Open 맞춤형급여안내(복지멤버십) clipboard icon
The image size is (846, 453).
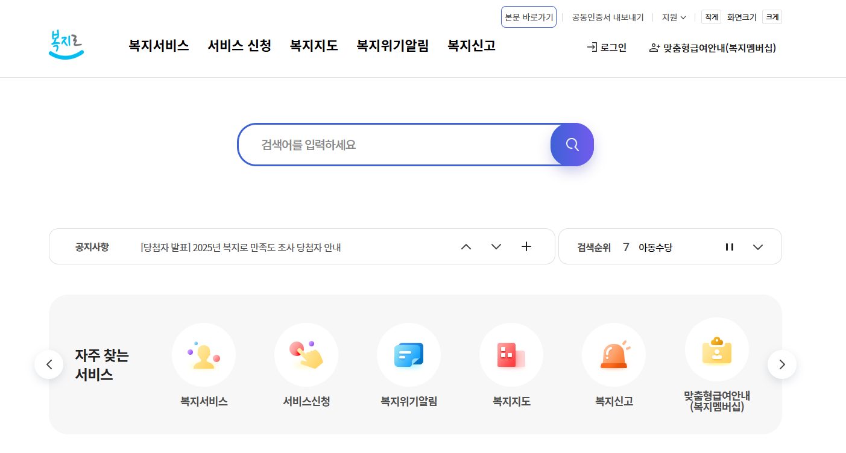(716, 349)
